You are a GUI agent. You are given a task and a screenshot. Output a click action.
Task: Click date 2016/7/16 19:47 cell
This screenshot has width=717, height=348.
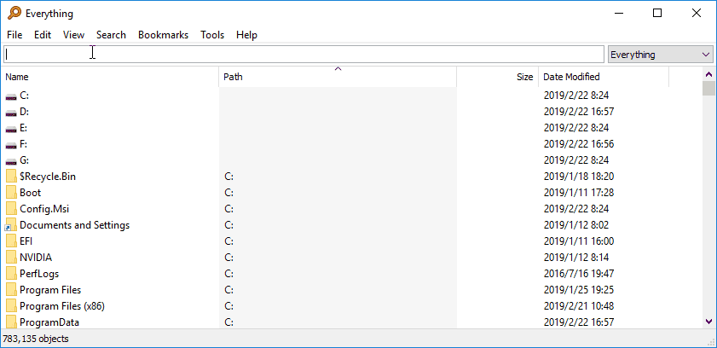(579, 274)
